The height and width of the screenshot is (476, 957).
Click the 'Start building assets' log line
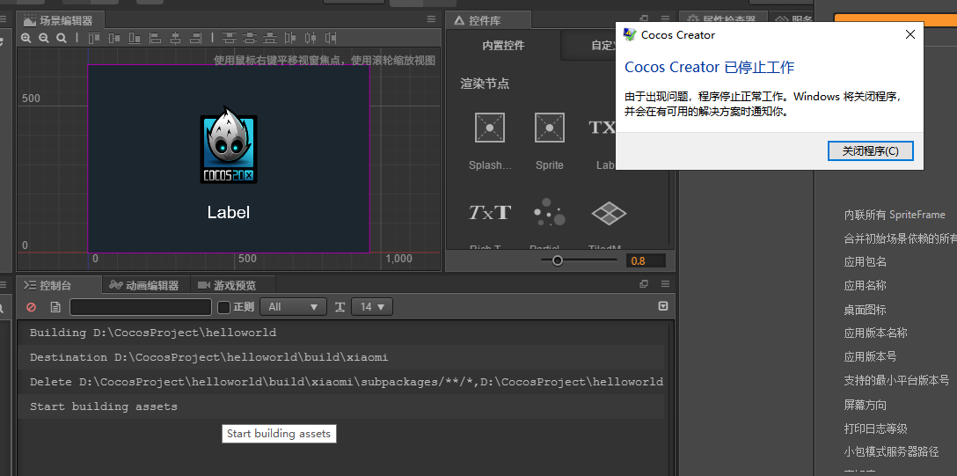pyautogui.click(x=340, y=406)
